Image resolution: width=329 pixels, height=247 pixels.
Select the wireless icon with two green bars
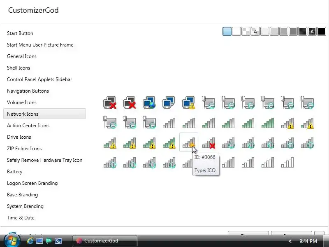209,123
